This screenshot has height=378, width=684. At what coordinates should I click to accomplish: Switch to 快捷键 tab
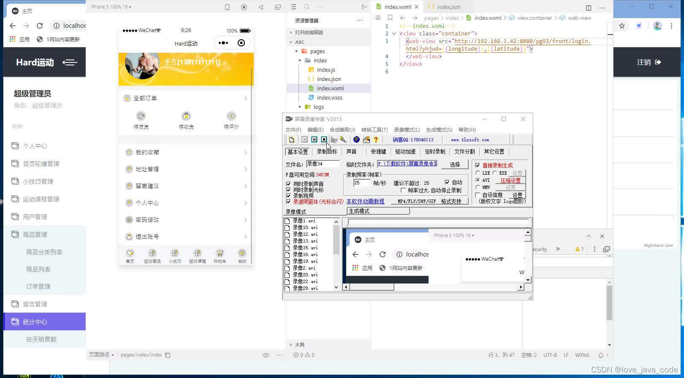pos(378,151)
